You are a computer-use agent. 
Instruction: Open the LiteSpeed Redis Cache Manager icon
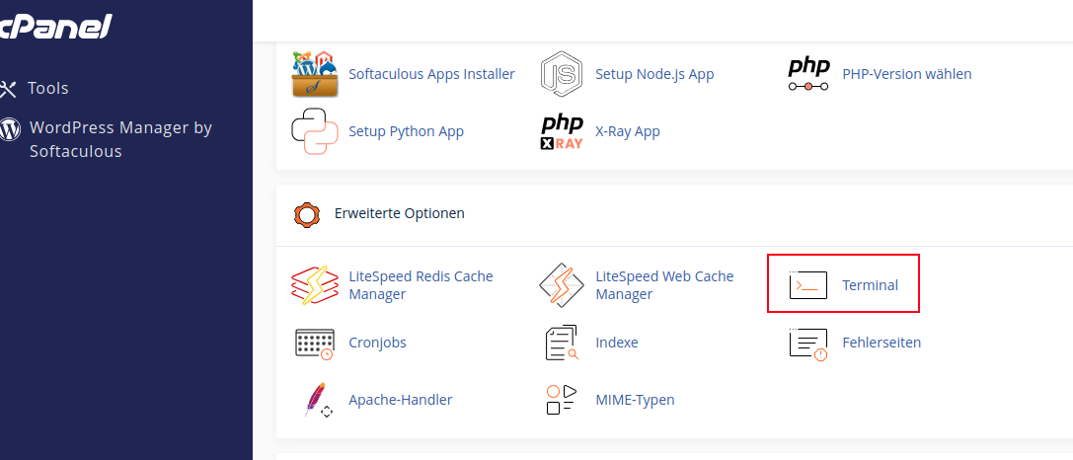(315, 285)
